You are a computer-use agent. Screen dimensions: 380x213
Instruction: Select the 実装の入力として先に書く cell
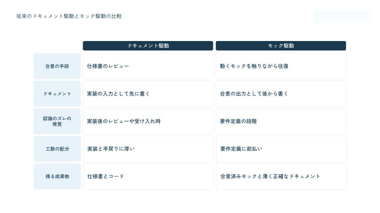148,94
